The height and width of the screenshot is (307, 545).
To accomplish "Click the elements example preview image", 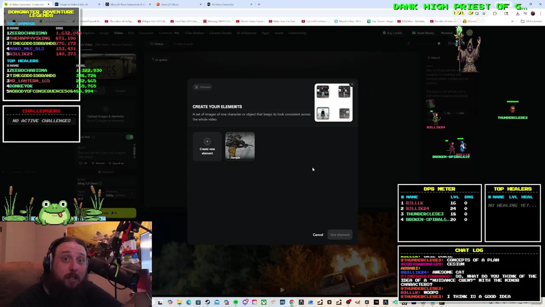I will pyautogui.click(x=333, y=103).
